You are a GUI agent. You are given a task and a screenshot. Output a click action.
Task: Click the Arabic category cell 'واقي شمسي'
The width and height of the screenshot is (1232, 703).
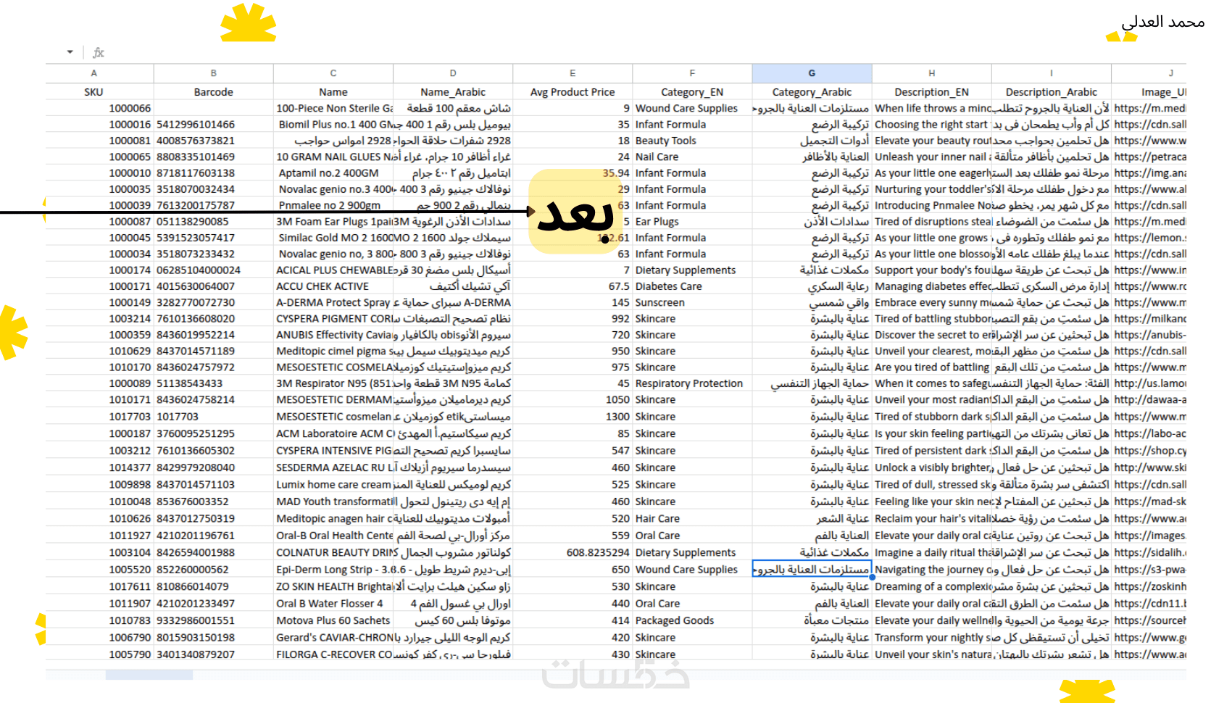click(812, 302)
